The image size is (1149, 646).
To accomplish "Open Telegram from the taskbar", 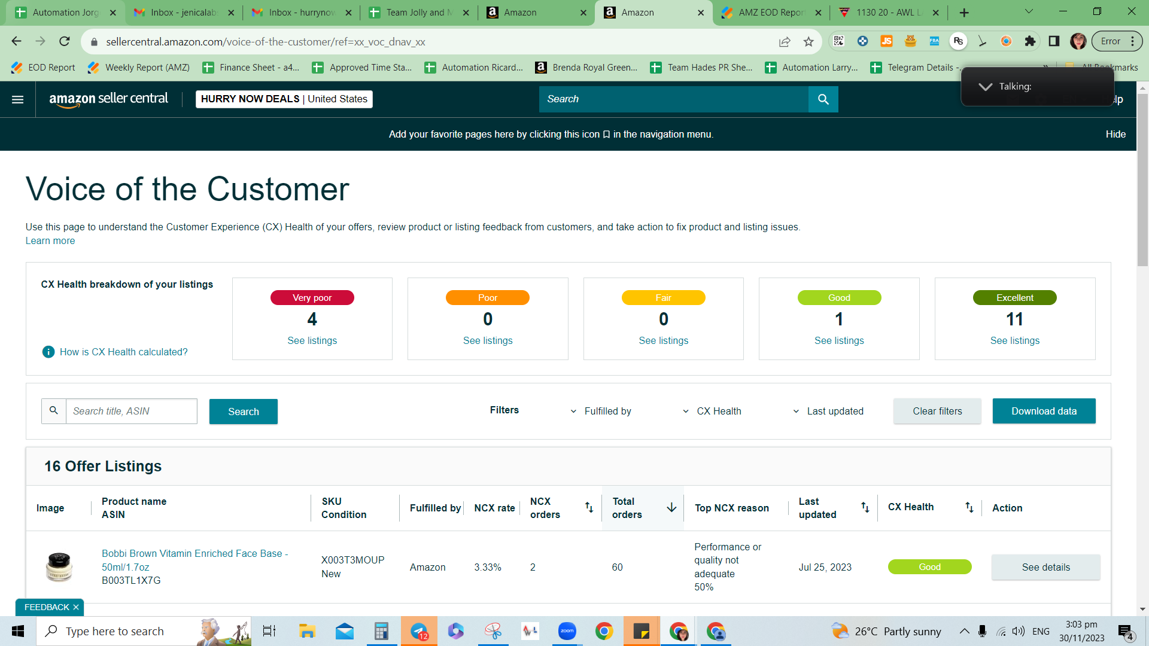I will 419,631.
